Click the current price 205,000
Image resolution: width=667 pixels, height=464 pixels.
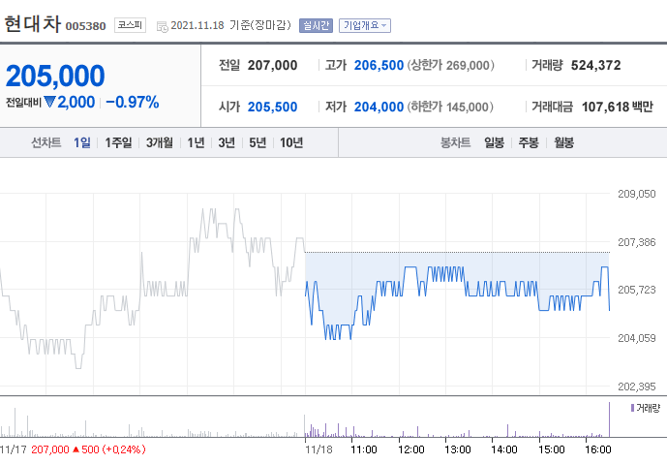click(55, 76)
